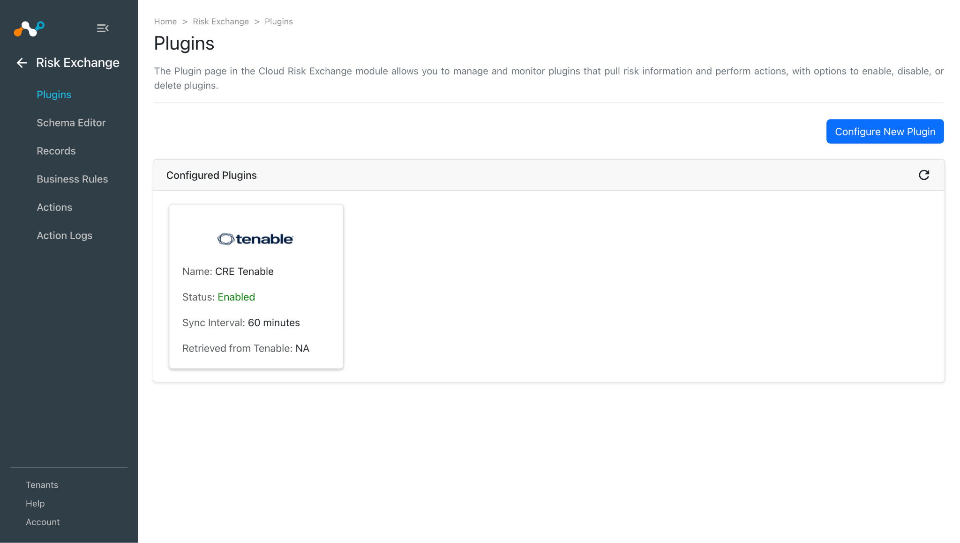Go back using the arrow beside Risk Exchange
Image resolution: width=960 pixels, height=543 pixels.
tap(22, 63)
